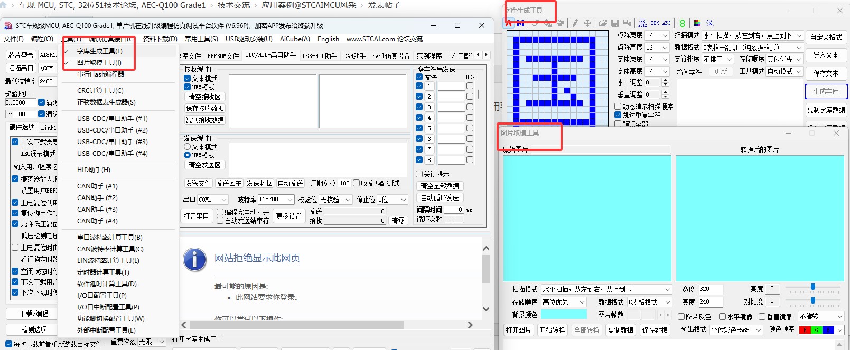The width and height of the screenshot is (850, 350).
Task: Open the 串口 COM1 dropdown
Action: [x=213, y=200]
